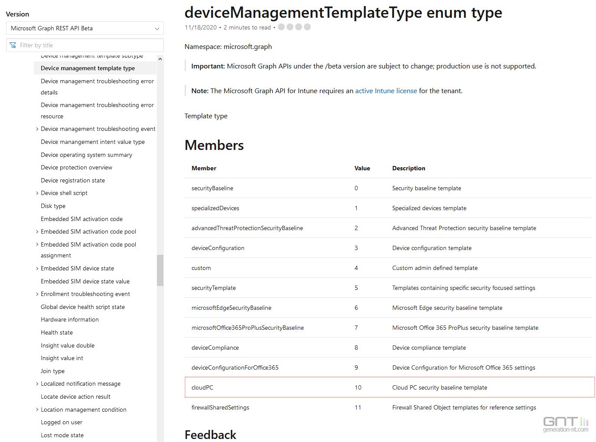Screen dimensions: 596x442
Task: Click the Member column header
Action: coord(204,168)
